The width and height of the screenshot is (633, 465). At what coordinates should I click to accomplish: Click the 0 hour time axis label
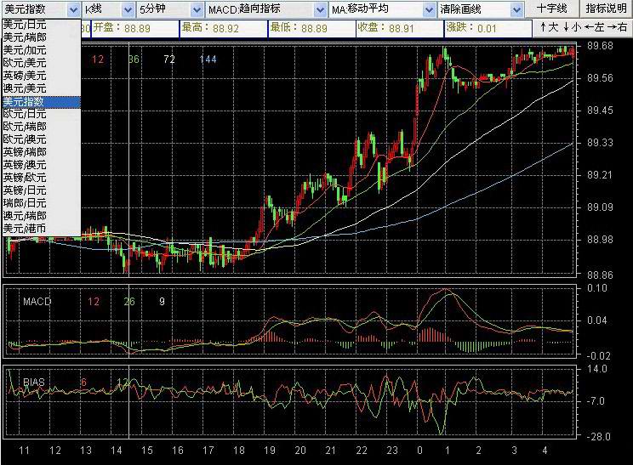pyautogui.click(x=419, y=451)
